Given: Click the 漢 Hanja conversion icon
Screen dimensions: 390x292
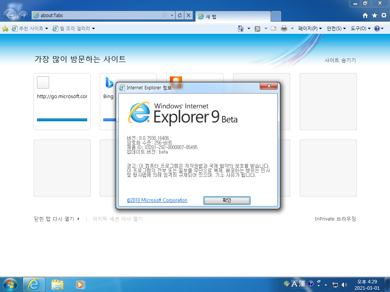Looking at the screenshot, I should coord(302,284).
